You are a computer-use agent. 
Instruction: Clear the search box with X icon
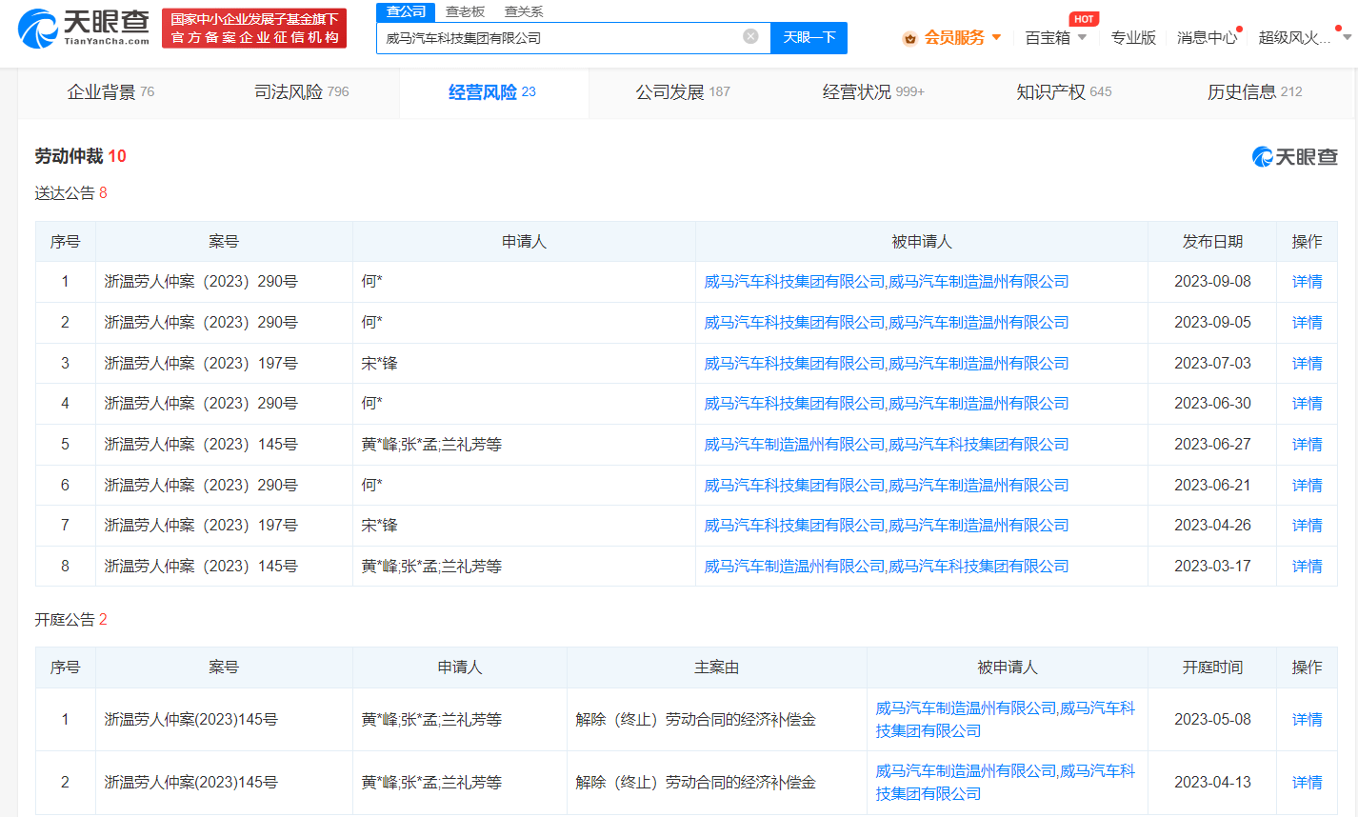tap(750, 36)
